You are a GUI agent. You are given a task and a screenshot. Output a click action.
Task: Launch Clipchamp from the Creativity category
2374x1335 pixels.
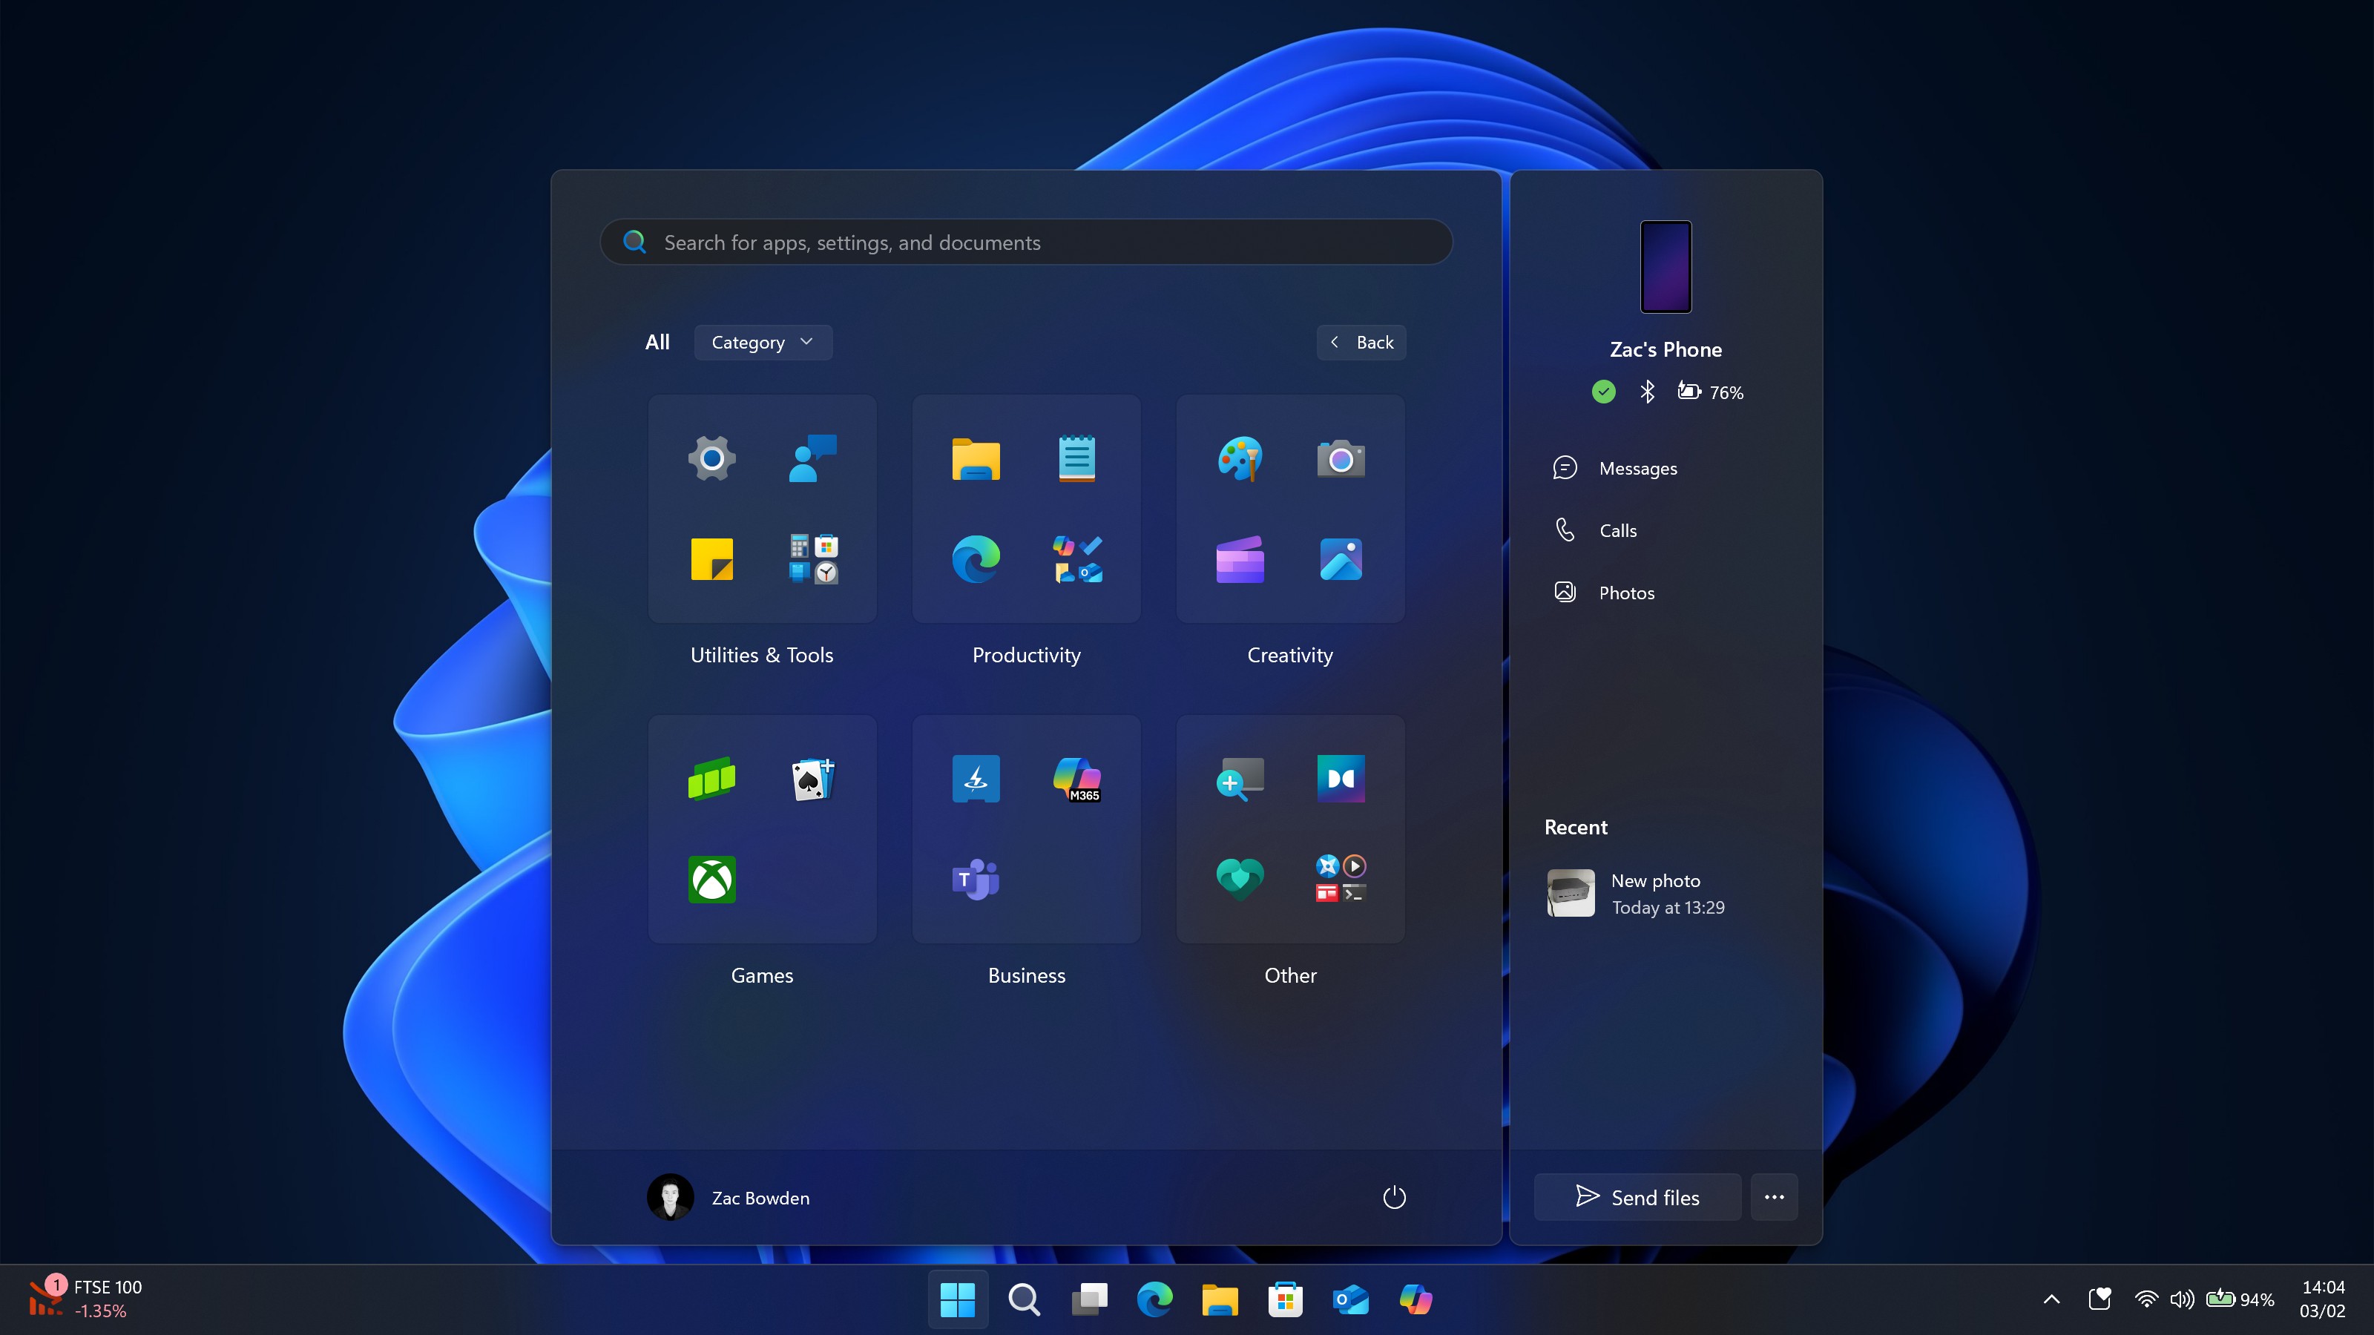(1240, 559)
